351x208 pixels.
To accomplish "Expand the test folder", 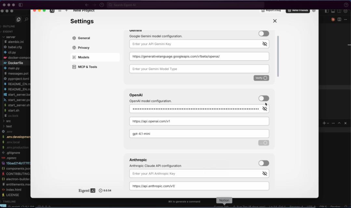I will point(15,126).
